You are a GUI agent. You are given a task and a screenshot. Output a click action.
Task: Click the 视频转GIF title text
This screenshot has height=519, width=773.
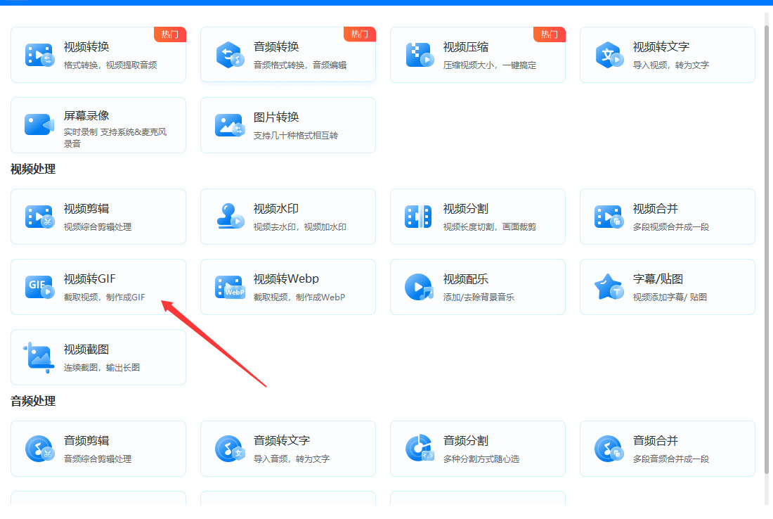point(90,278)
